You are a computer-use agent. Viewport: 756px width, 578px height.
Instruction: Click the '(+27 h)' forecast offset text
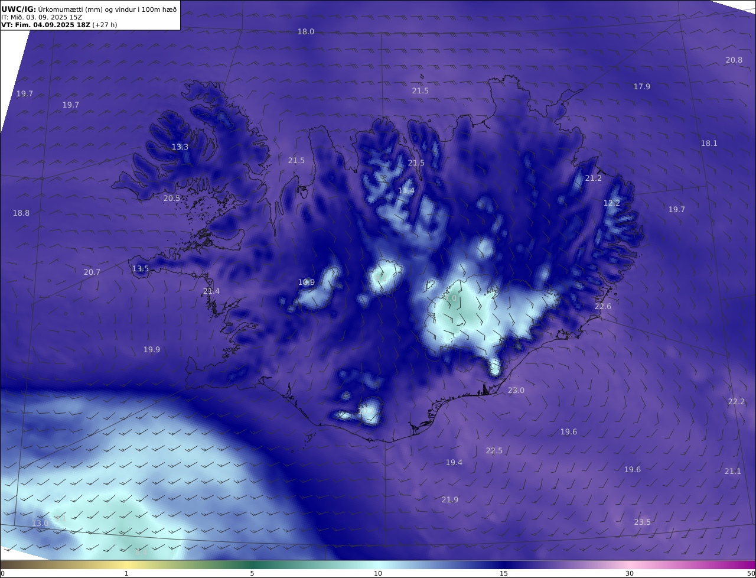(x=105, y=25)
